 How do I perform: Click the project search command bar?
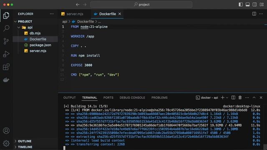[x=141, y=5]
